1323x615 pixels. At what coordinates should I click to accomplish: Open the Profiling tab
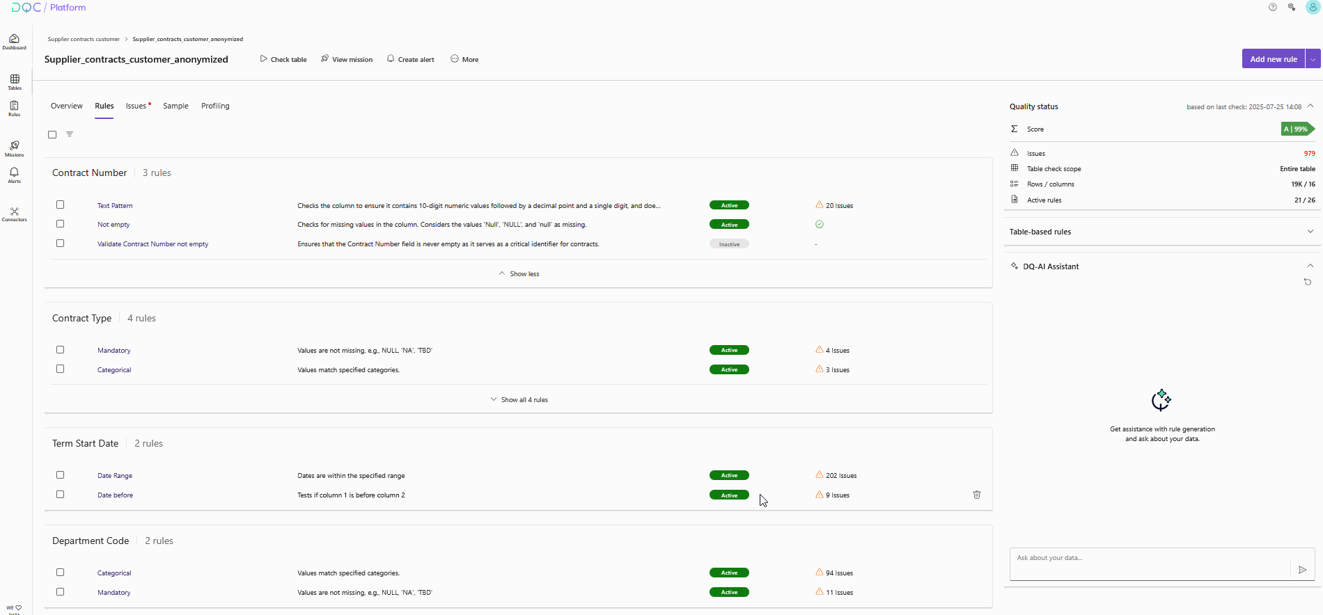coord(215,106)
